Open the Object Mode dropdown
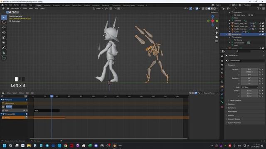Viewport: 266px width, 149px height. click(14, 8)
